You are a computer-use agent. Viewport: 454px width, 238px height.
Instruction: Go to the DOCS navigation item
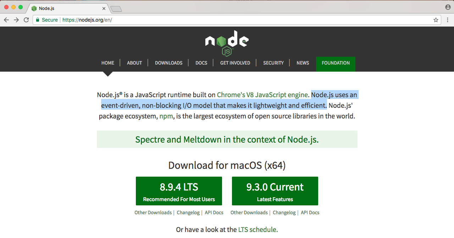point(201,63)
